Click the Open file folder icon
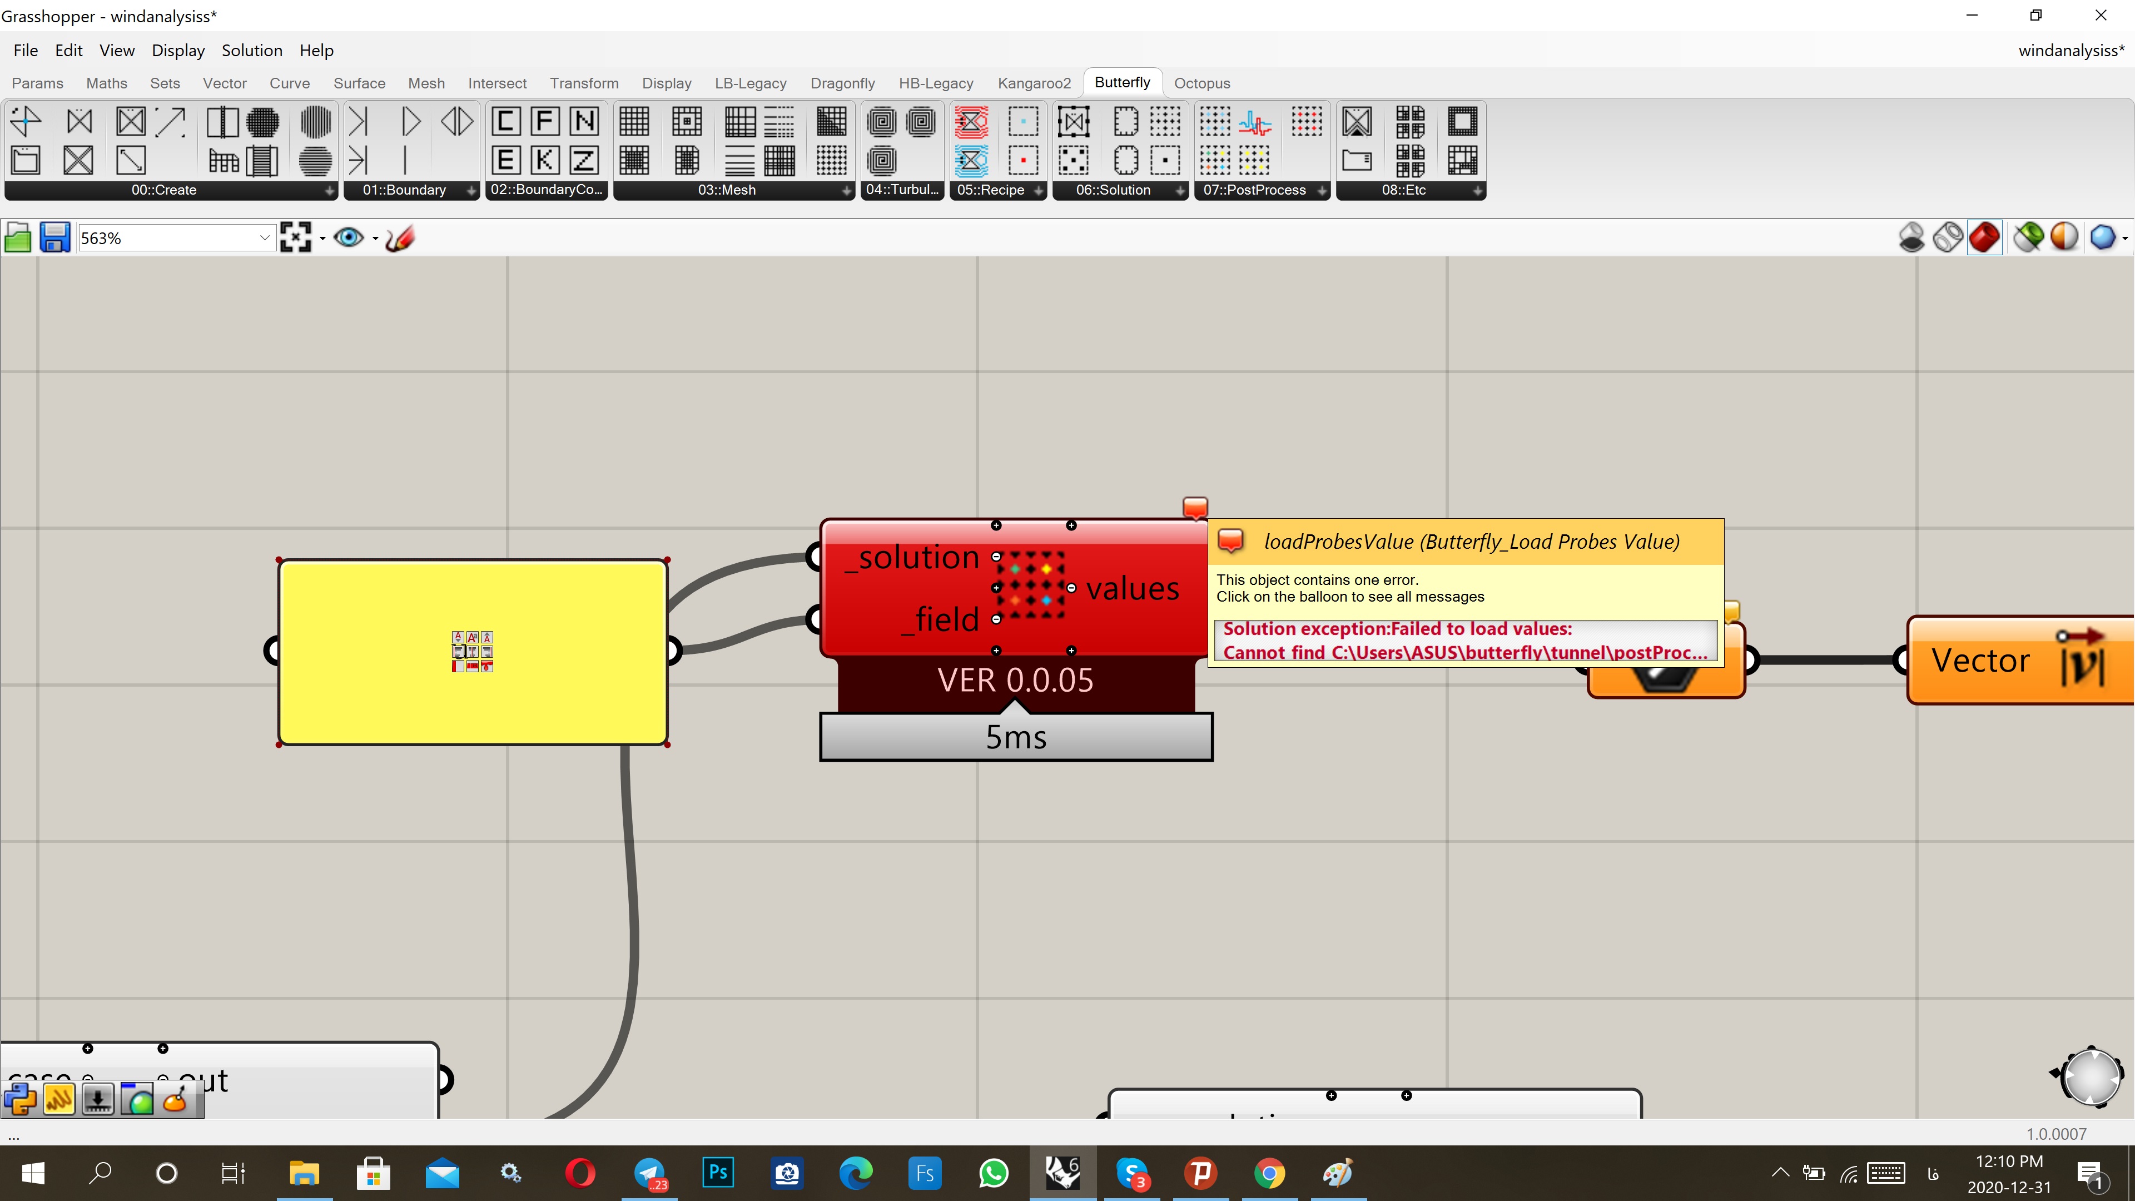 click(17, 238)
